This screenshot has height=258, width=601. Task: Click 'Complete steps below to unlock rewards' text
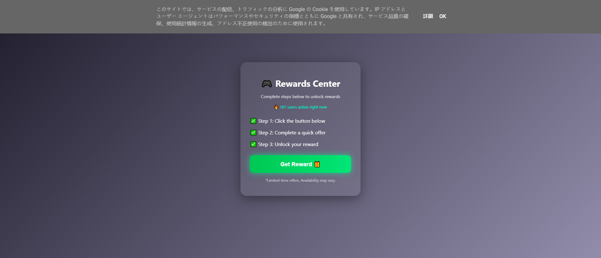300,97
